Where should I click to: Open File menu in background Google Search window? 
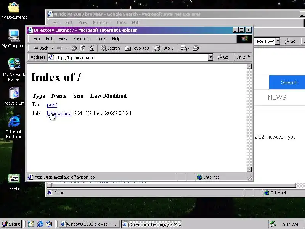click(56, 23)
